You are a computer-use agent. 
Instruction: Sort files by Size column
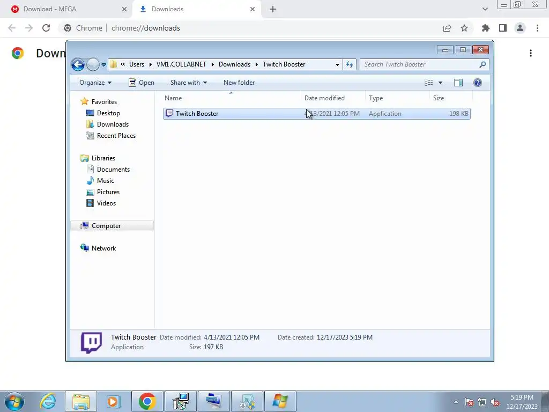pos(451,98)
